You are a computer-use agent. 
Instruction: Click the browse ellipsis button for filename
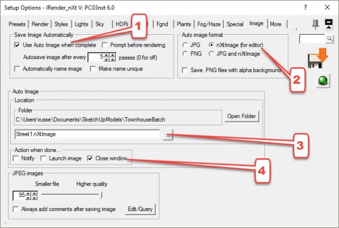[168, 135]
